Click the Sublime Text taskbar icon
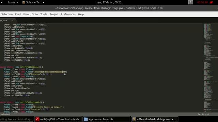Image resolution: width=218 pixels, height=122 pixels. (134, 119)
